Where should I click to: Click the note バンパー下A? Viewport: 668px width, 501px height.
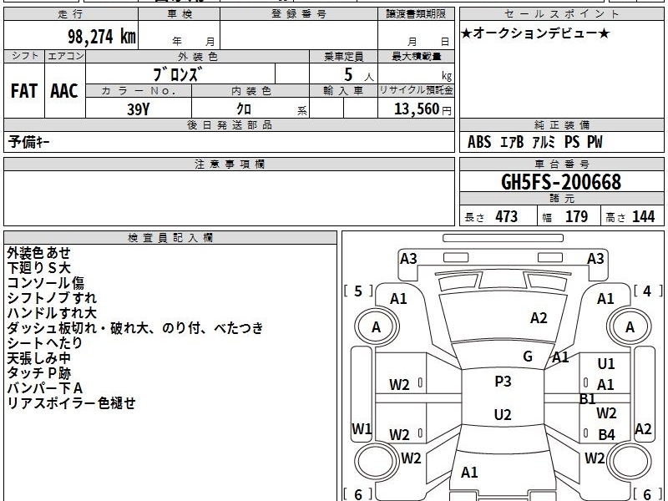click(45, 387)
